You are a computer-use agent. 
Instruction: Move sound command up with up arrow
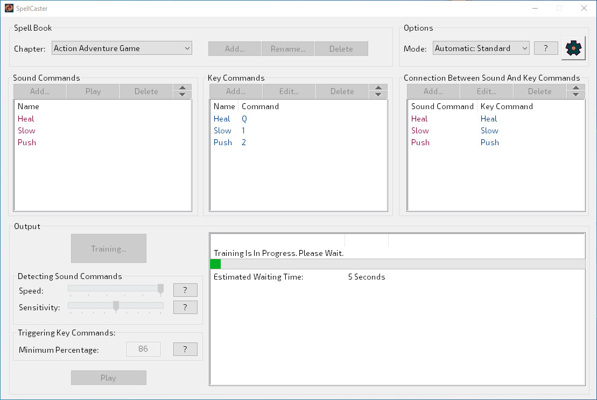tap(182, 88)
